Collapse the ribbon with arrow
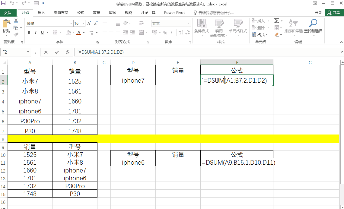The width and height of the screenshot is (344, 209). [x=341, y=42]
